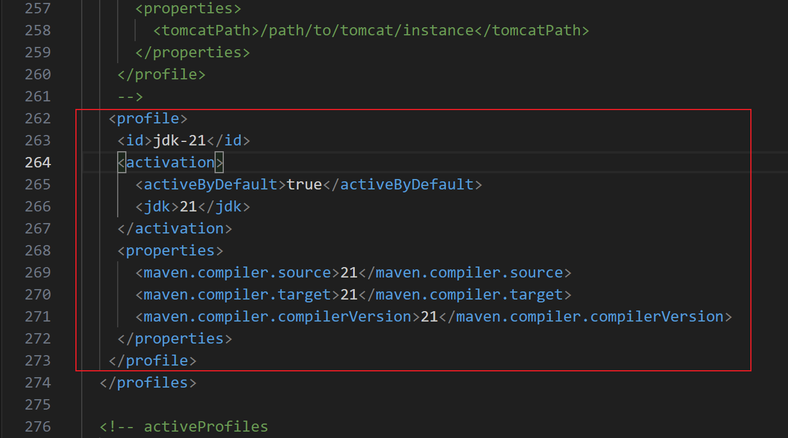Viewport: 788px width, 438px height.
Task: Click the empty line 275
Action: 174,404
